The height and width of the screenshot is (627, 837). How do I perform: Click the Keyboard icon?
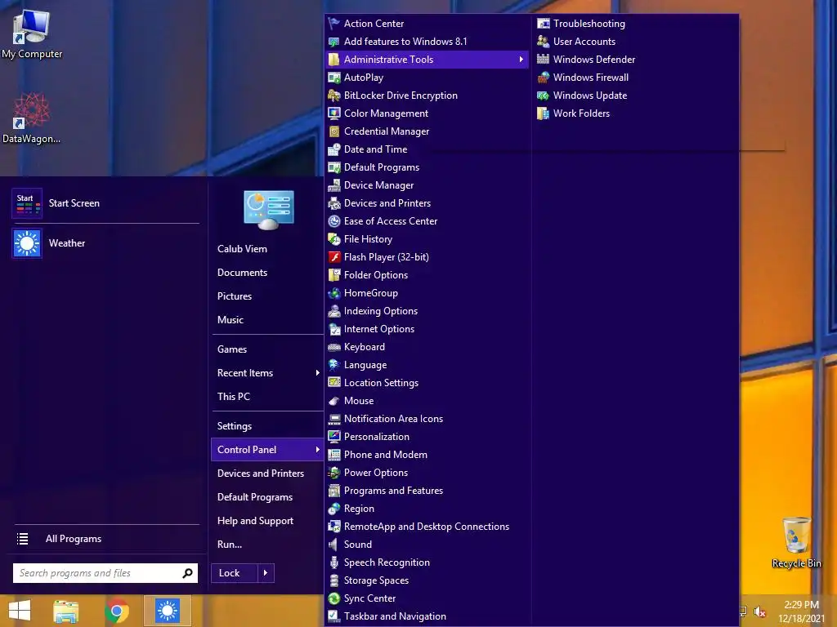(x=334, y=347)
